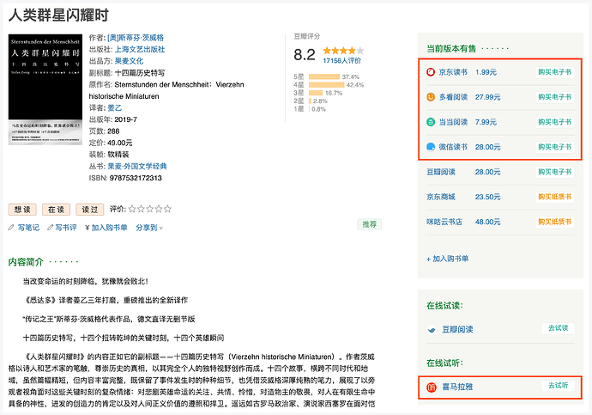Open publisher link 上海文艺出版社
This screenshot has height=415, width=592.
140,49
